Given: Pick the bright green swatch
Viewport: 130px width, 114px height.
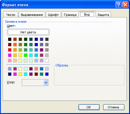Looking at the screenshot, I should (x=26, y=55).
